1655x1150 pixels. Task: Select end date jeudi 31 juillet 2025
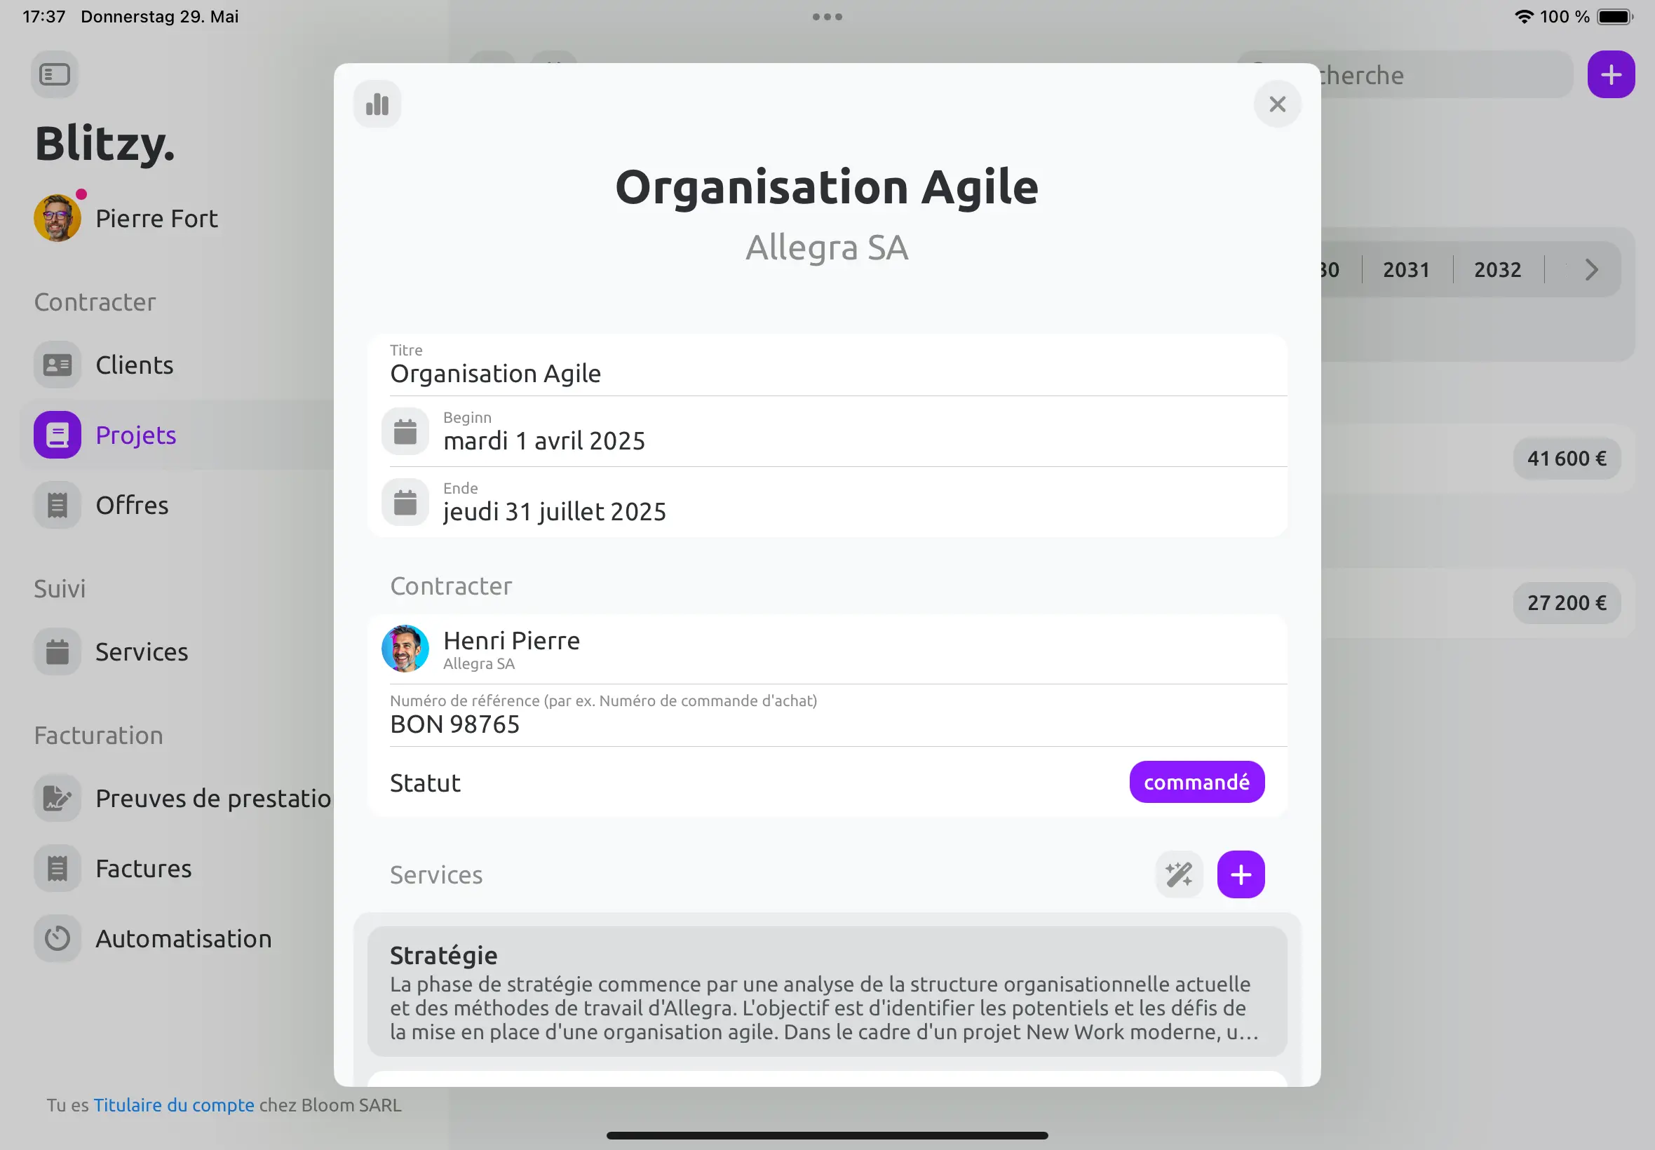coord(555,512)
